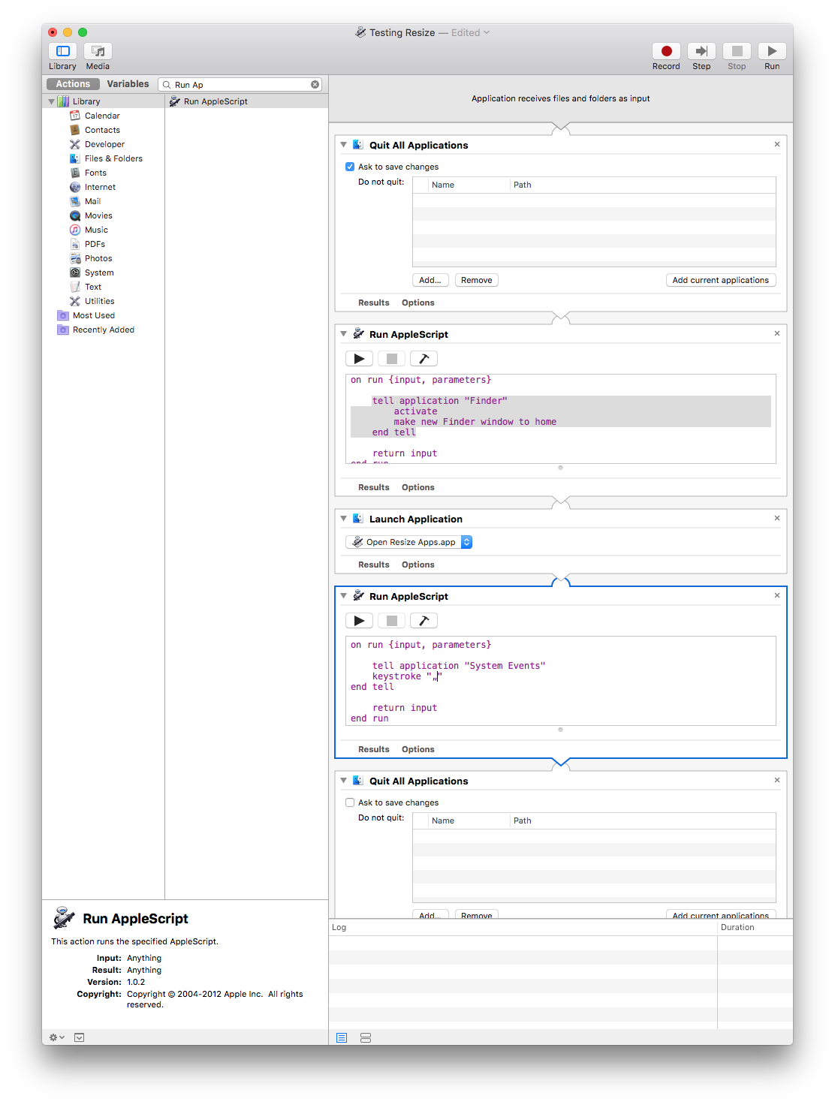Show Options of second Run AppleScript action
This screenshot has width=835, height=1105.
(x=418, y=749)
